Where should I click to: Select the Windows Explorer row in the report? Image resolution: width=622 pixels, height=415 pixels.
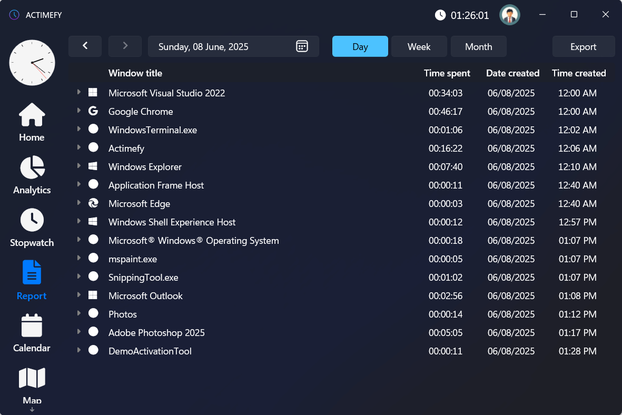pyautogui.click(x=145, y=166)
